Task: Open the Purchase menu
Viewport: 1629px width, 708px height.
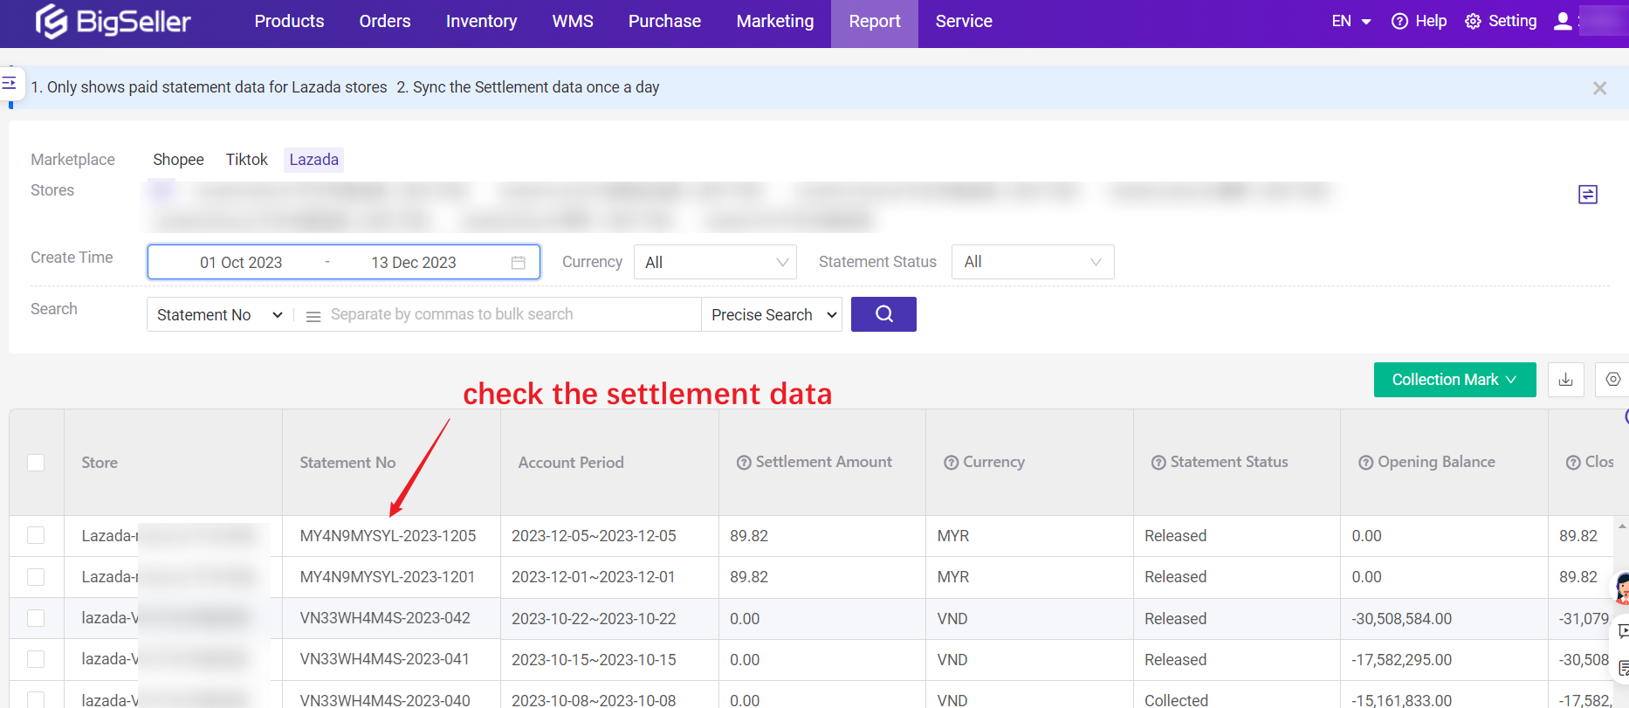Action: (x=664, y=21)
